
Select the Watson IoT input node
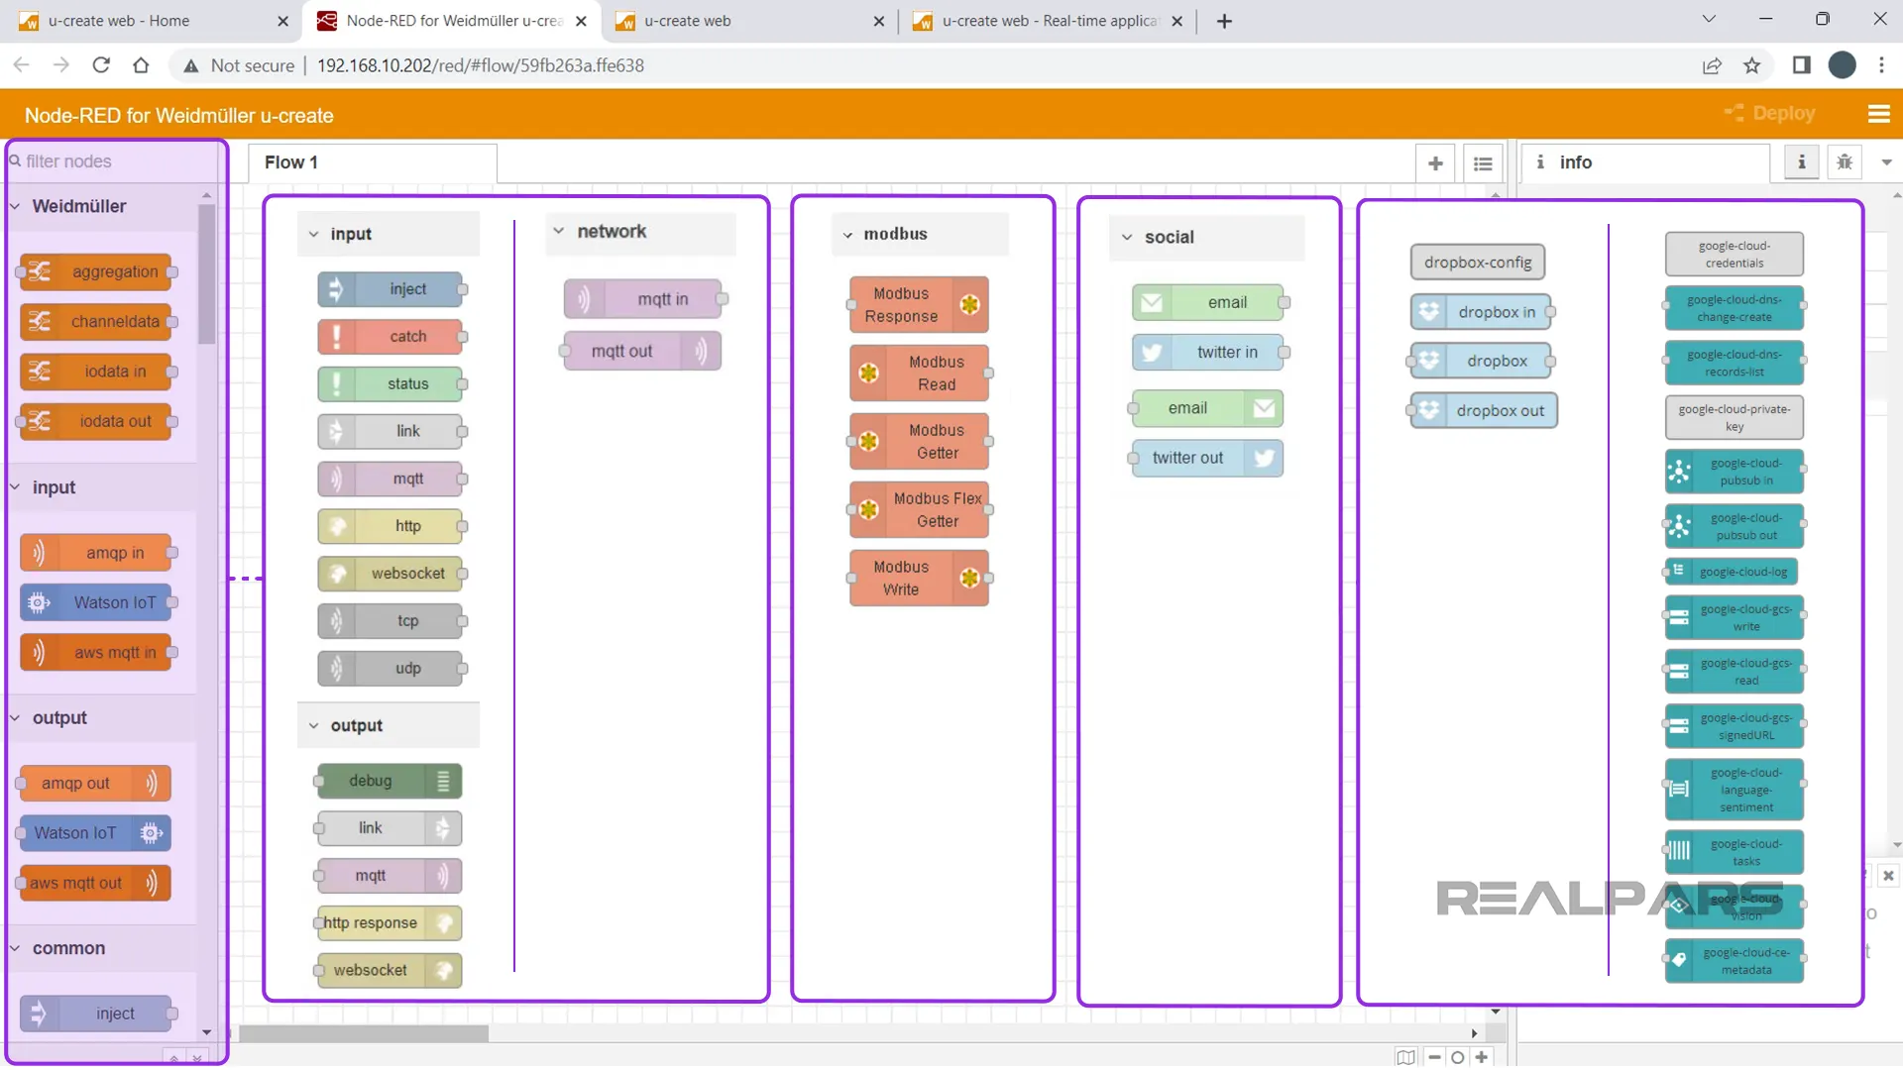click(x=96, y=602)
